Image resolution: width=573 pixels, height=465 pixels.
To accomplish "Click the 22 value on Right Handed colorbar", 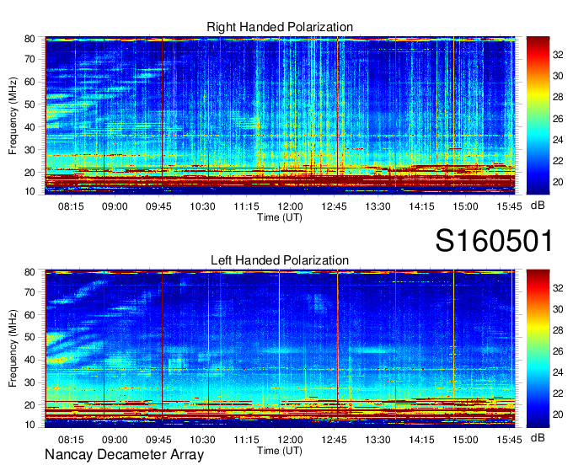I will coord(558,161).
